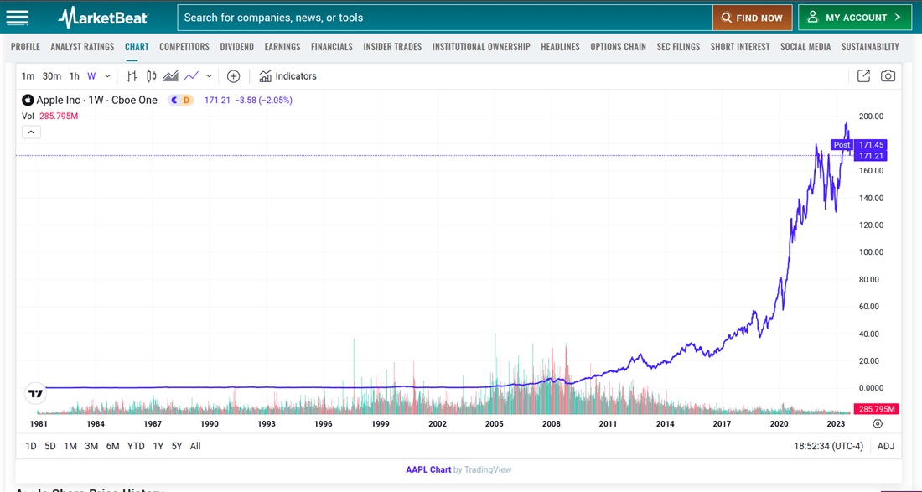Image resolution: width=922 pixels, height=492 pixels.
Task: Open chart settings gear near the time axis
Action: pyautogui.click(x=878, y=424)
